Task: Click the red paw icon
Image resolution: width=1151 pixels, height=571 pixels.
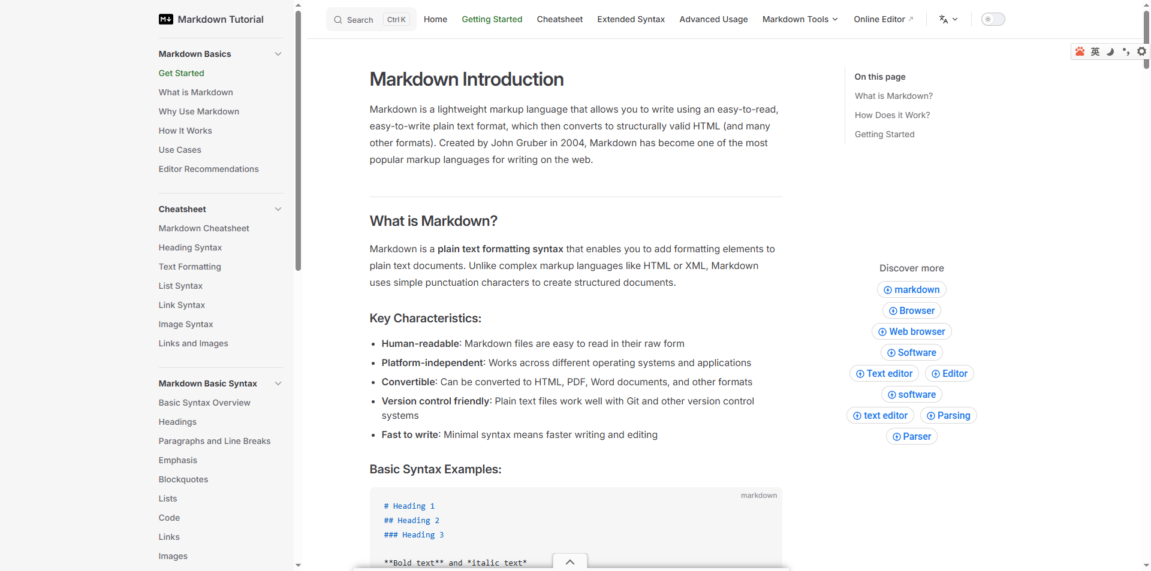Action: click(x=1080, y=52)
